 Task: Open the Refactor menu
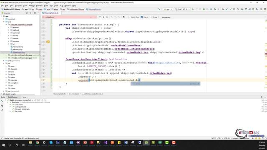39,5
